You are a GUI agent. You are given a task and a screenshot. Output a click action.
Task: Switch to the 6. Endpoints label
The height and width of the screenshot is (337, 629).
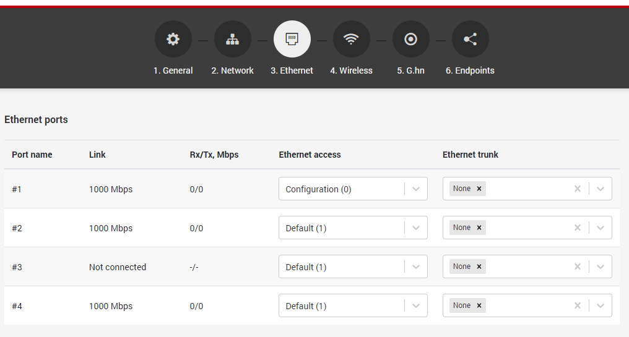[x=470, y=70]
